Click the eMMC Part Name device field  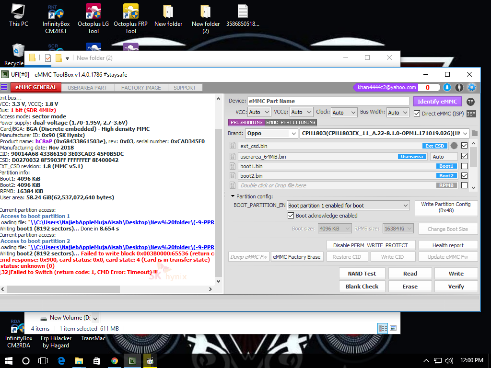pyautogui.click(x=328, y=101)
